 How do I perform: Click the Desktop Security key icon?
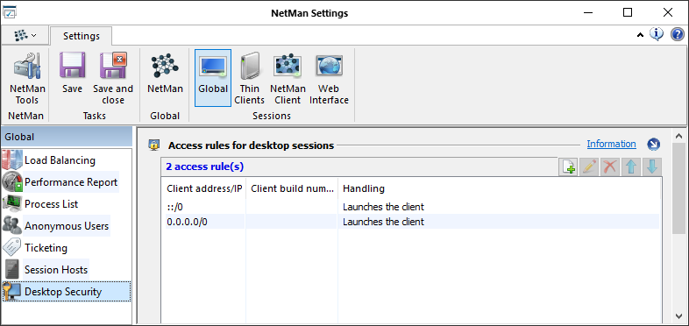pos(12,292)
